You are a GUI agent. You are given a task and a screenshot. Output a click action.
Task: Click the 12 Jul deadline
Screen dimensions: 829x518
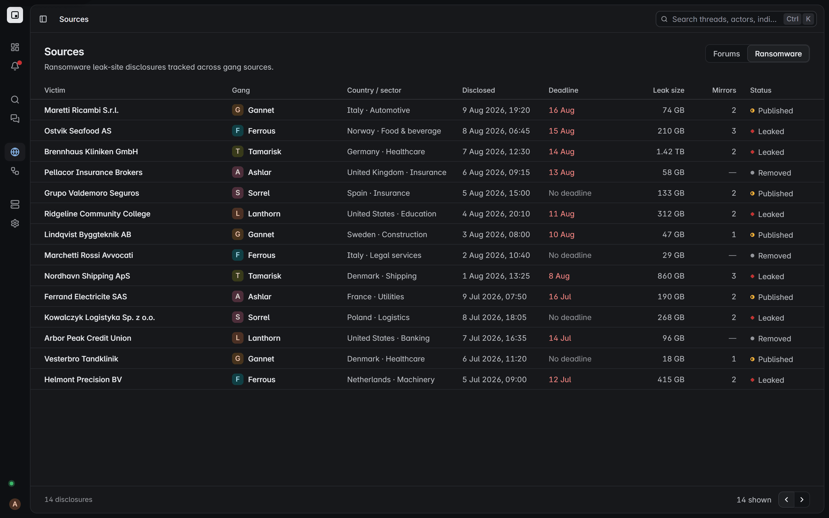(560, 380)
